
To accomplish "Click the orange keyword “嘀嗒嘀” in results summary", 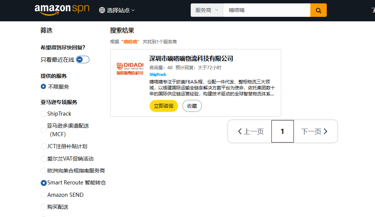I will 130,42.
